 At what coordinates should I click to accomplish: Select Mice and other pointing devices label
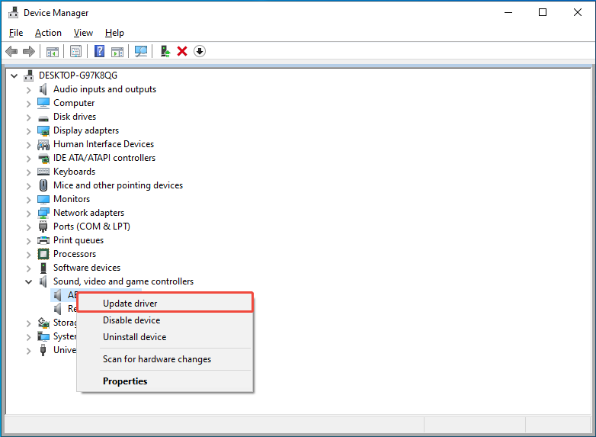[x=118, y=185]
